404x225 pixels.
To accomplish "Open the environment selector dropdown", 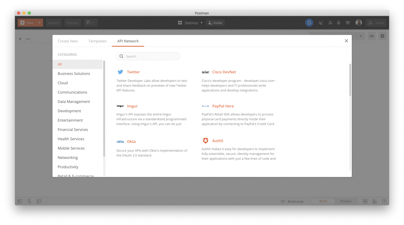I will pyautogui.click(x=337, y=36).
